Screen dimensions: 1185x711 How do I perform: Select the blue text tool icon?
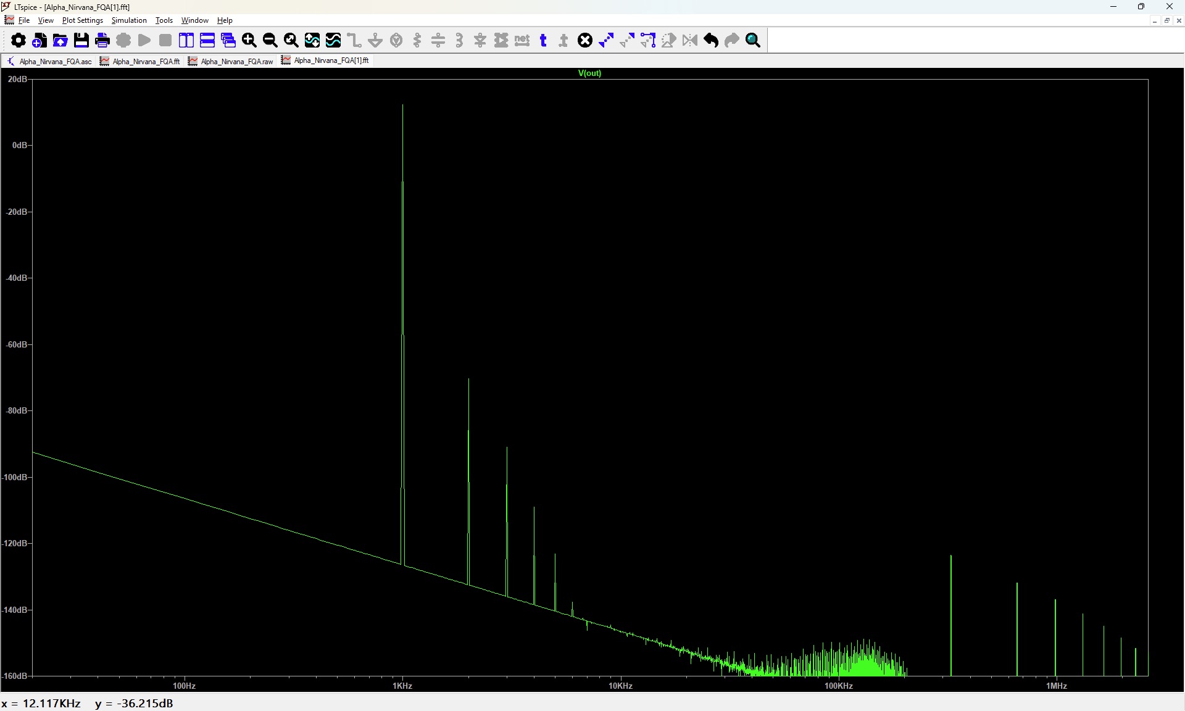(x=543, y=41)
